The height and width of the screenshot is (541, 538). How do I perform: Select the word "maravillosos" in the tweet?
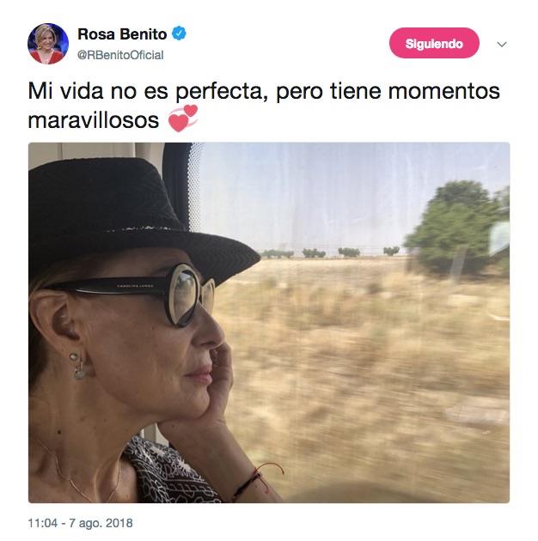pos(93,120)
